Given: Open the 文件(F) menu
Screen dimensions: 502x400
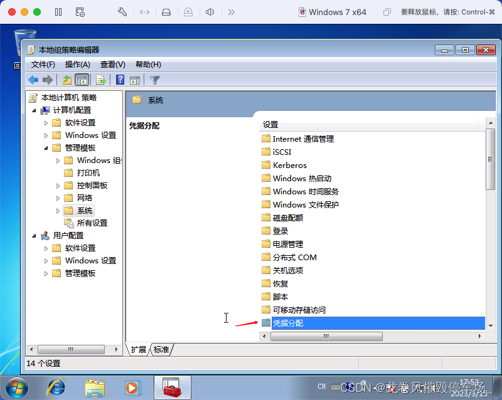Looking at the screenshot, I should pyautogui.click(x=43, y=65).
